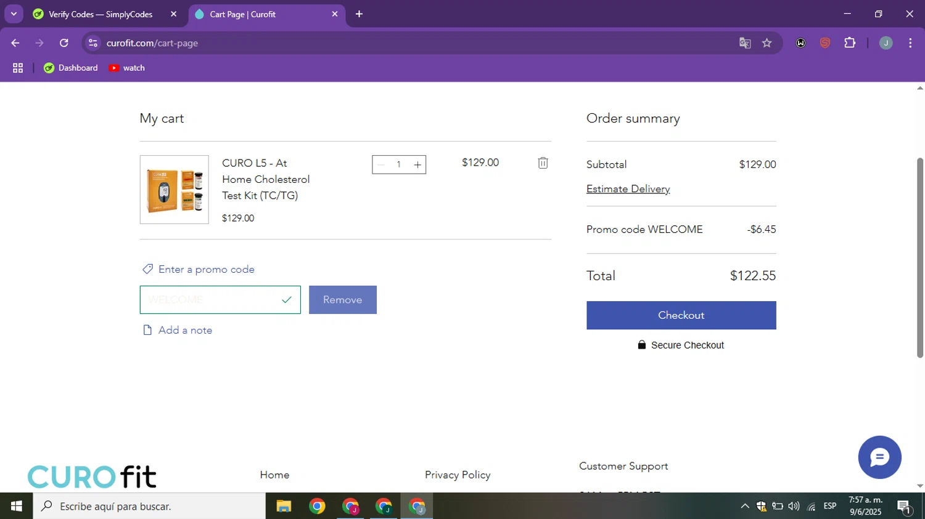The image size is (925, 519).
Task: Open the CURO L5 product thumbnail
Action: (175, 190)
